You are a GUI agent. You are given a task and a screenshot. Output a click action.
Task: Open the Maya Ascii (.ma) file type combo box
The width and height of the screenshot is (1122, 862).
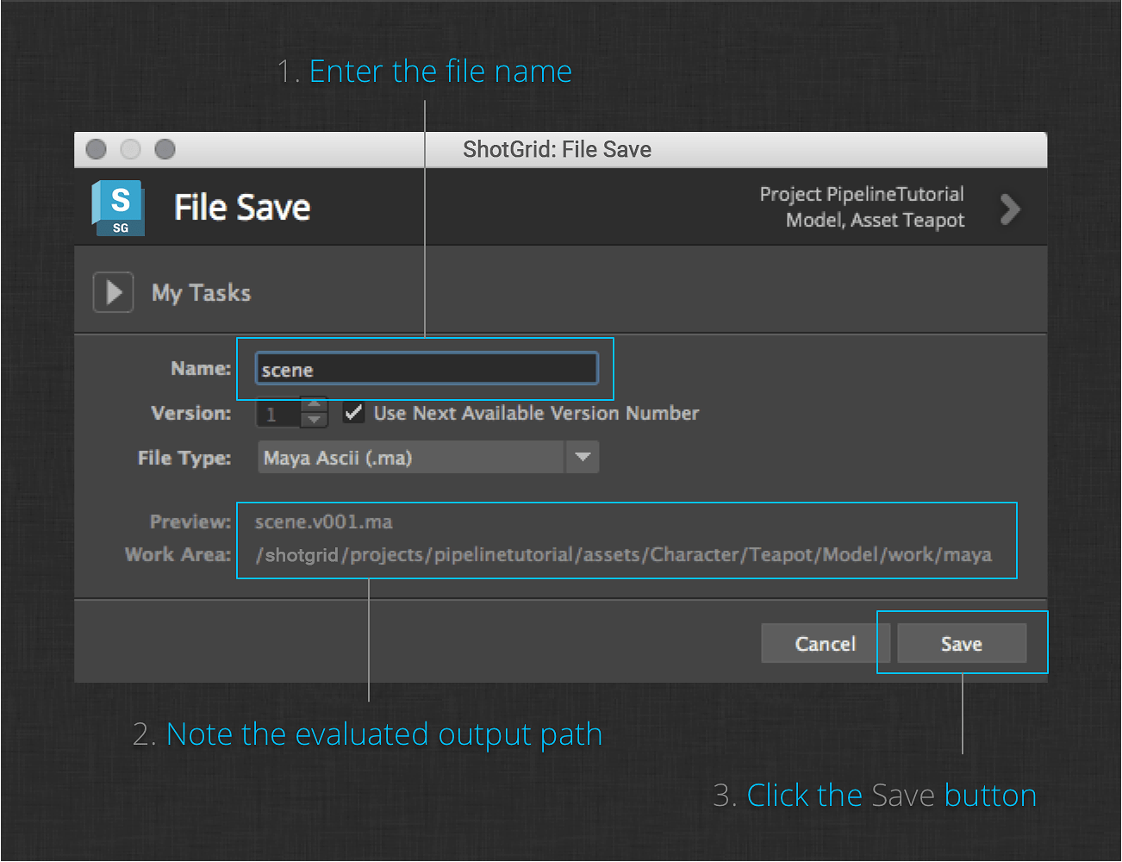point(411,458)
